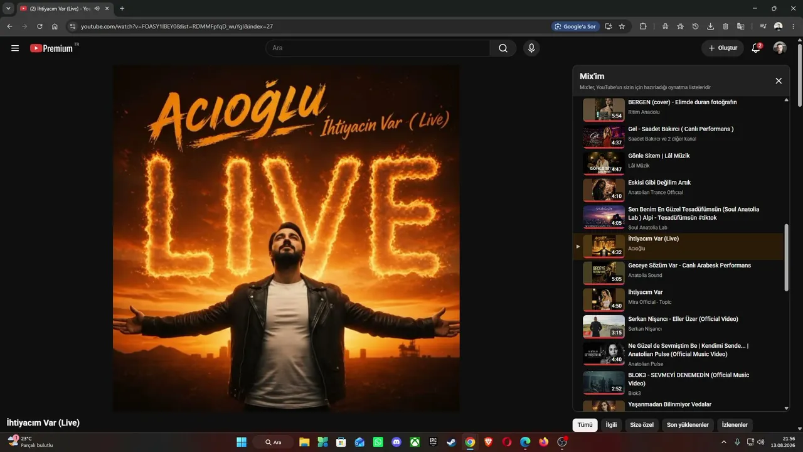Open the taskbar Ara search box
Screen dimensions: 803x452
pyautogui.click(x=273, y=442)
